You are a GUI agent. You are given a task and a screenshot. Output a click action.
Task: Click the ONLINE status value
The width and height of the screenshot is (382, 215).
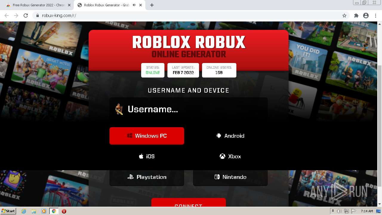[x=153, y=73]
